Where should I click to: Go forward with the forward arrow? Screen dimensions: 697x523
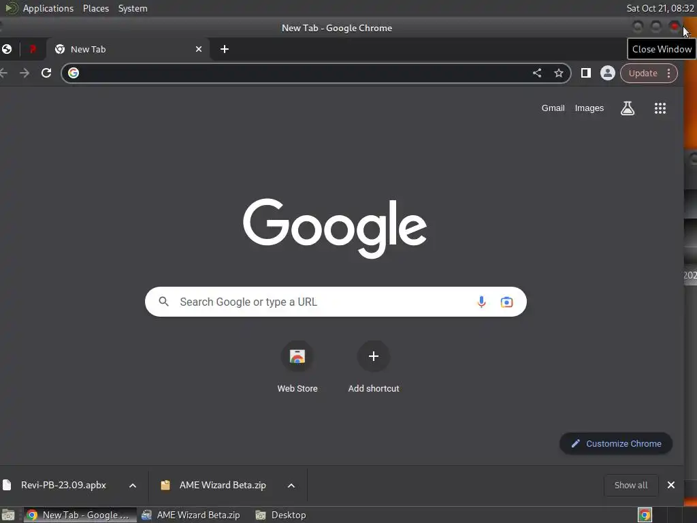[25, 73]
